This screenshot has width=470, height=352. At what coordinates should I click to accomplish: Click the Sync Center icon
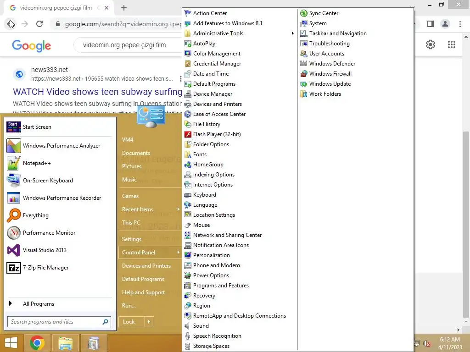tap(304, 13)
